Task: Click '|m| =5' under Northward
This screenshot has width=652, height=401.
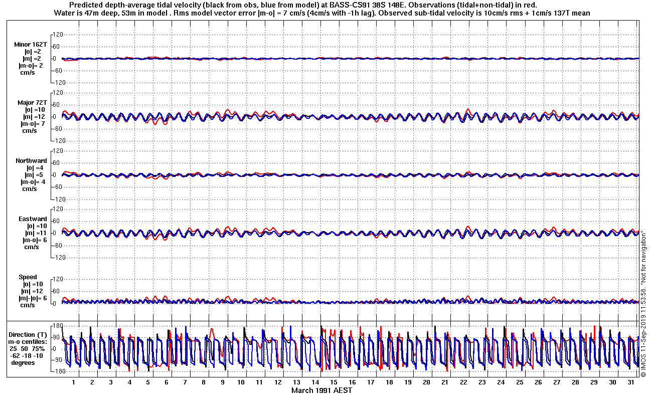Action: click(x=35, y=175)
